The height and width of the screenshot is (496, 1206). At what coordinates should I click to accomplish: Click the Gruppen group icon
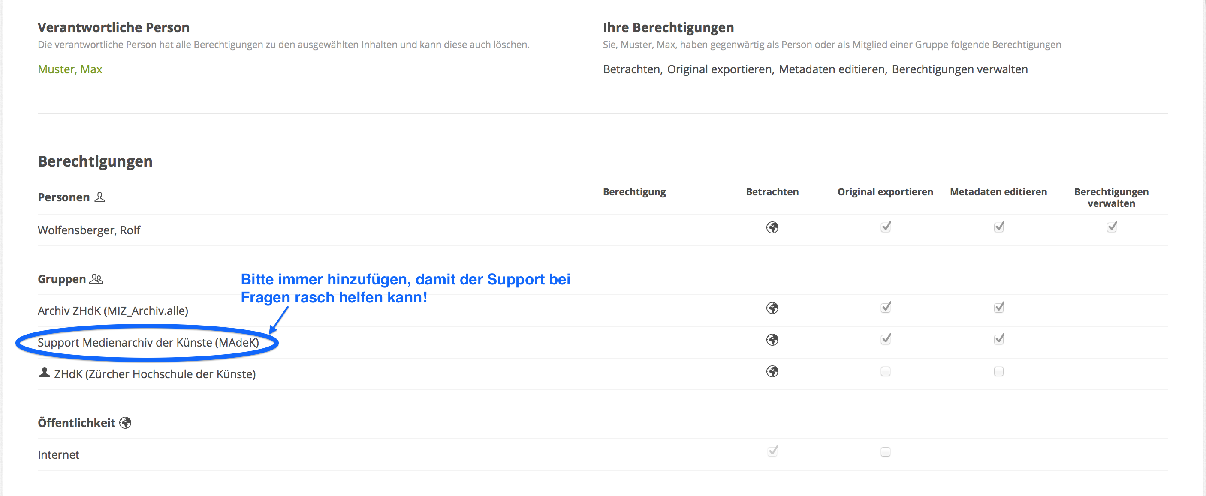[x=96, y=279]
